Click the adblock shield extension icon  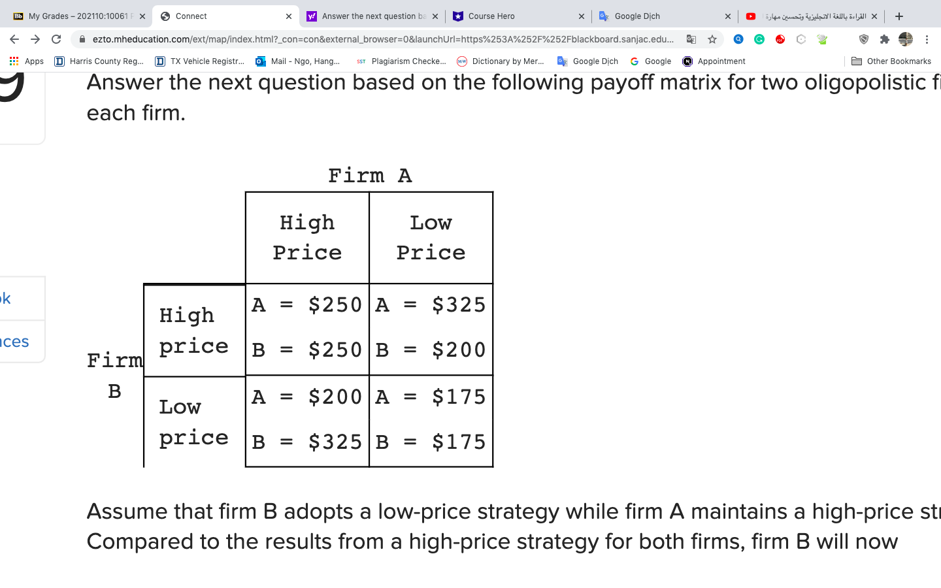tap(864, 39)
